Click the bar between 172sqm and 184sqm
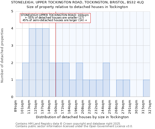 [66, 80]
